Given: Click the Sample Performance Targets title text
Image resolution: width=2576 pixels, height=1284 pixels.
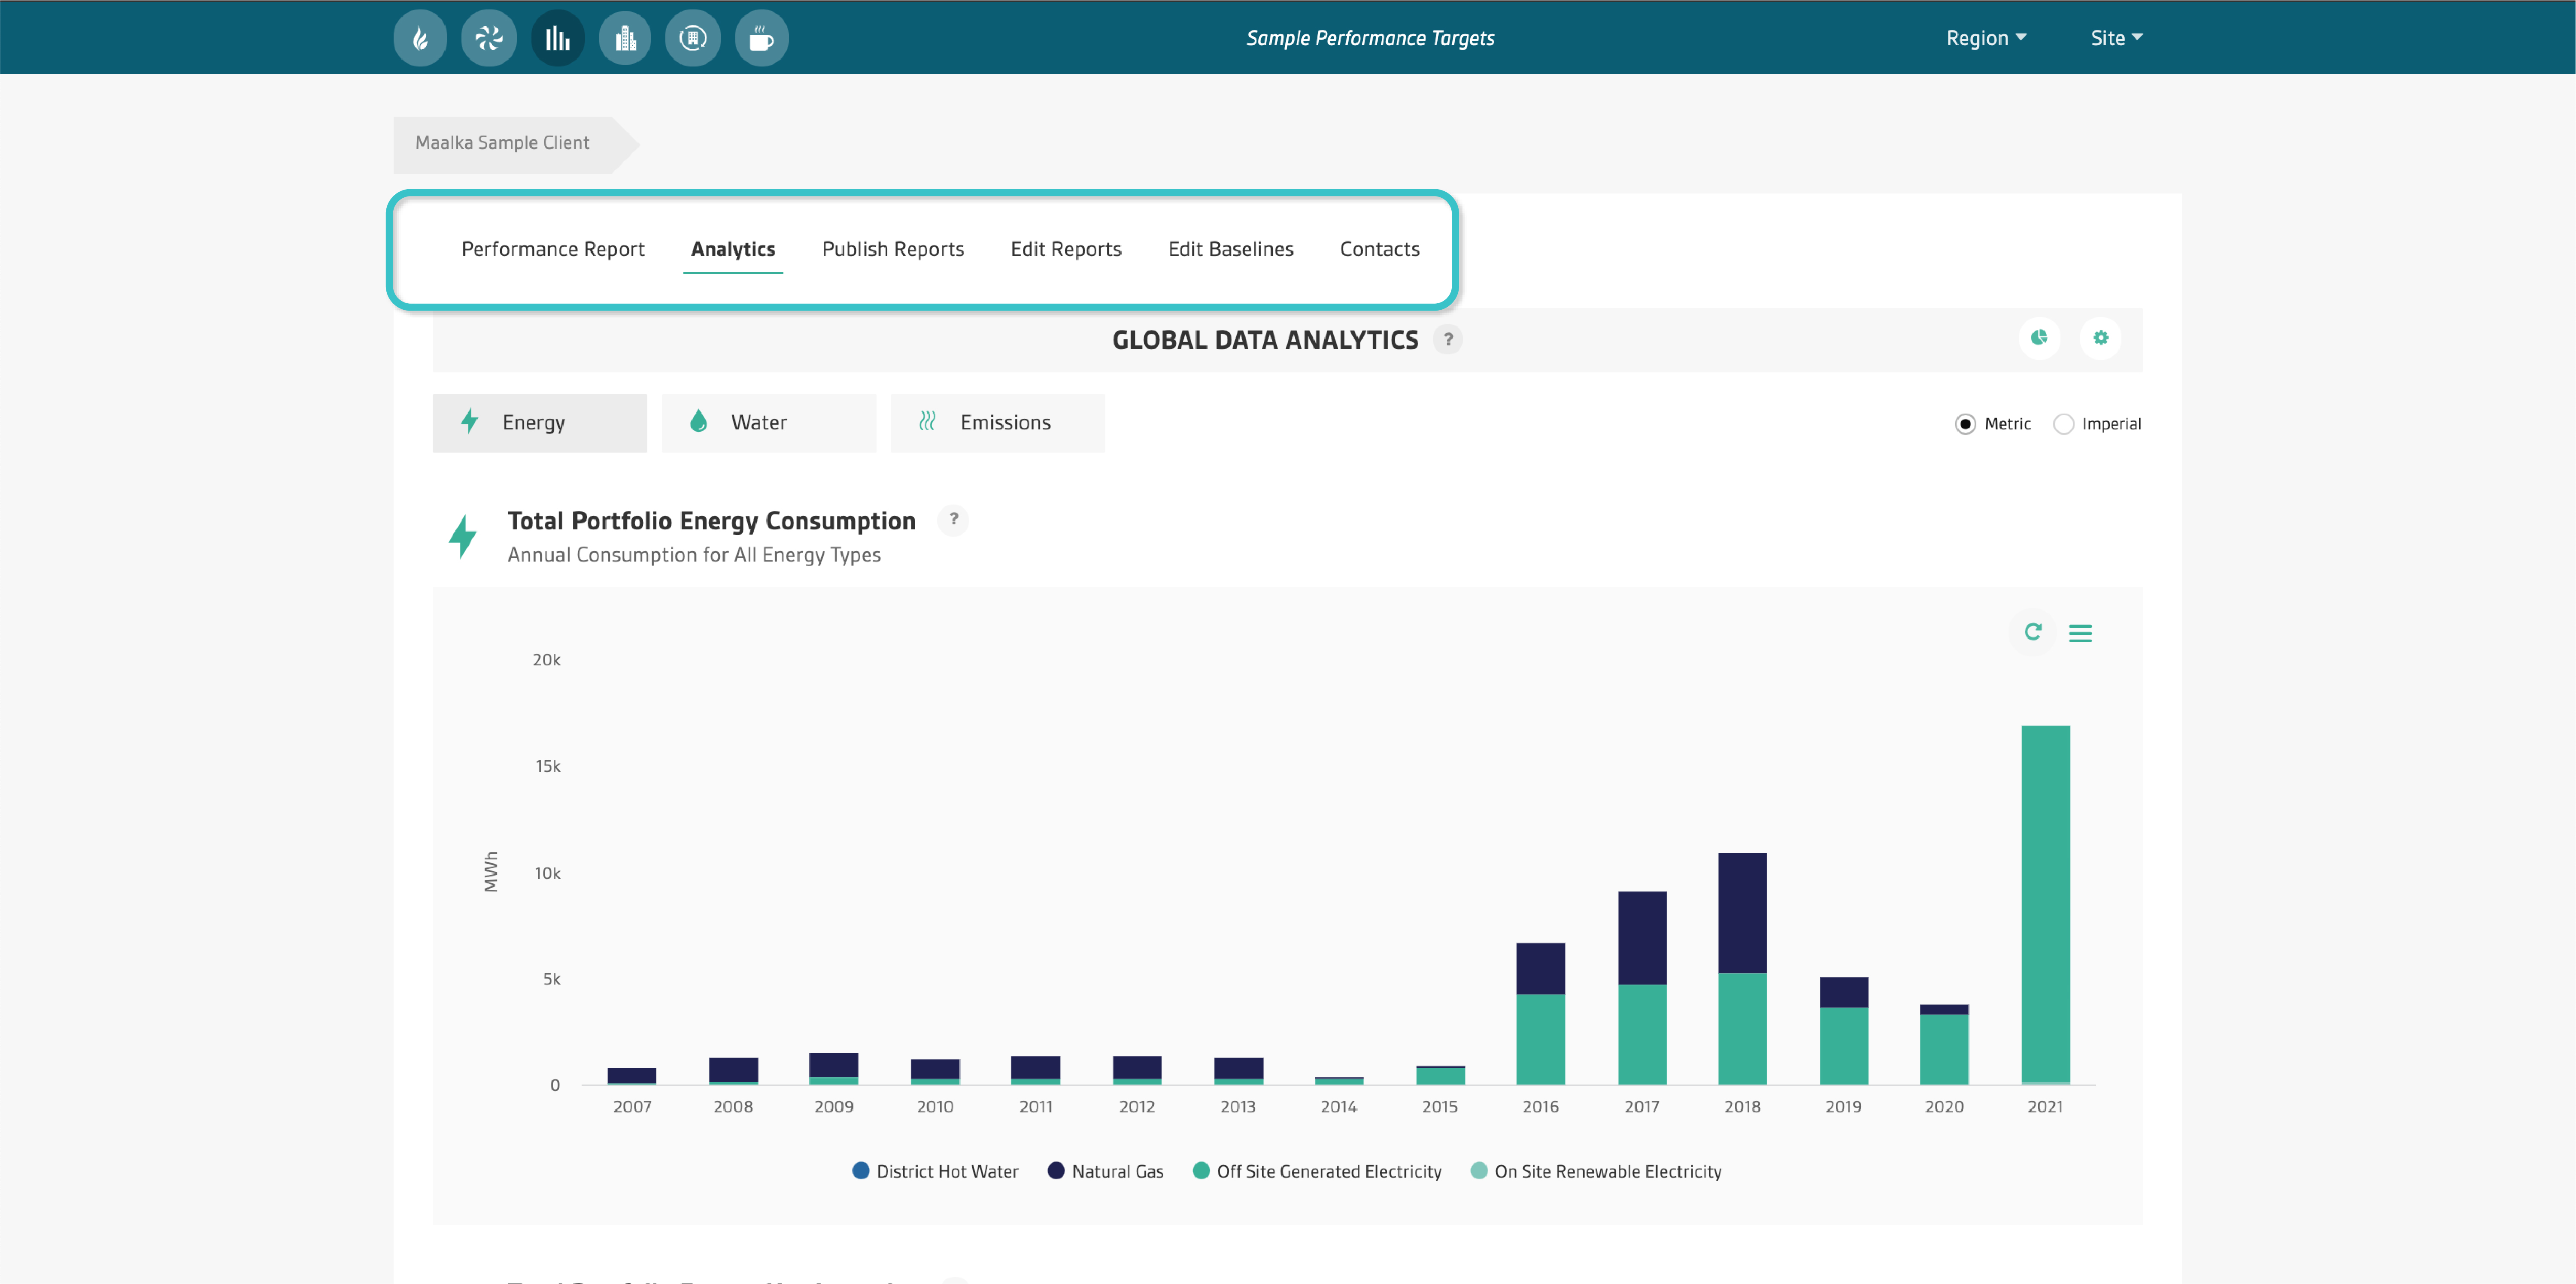Looking at the screenshot, I should [1370, 38].
